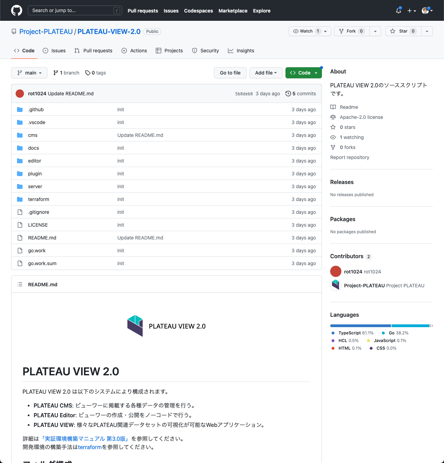444x463 pixels.
Task: Open the Star options dropdown arrow
Action: (x=427, y=31)
